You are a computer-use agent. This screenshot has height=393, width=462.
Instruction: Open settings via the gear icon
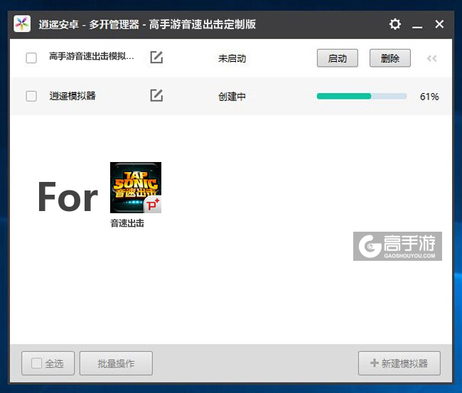(x=394, y=24)
